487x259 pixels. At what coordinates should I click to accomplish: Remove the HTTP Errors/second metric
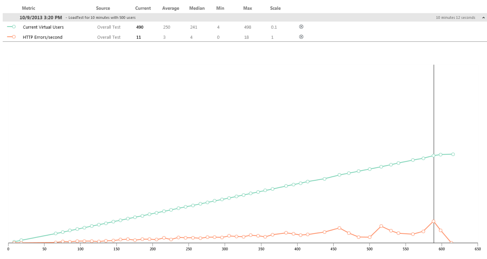(301, 36)
